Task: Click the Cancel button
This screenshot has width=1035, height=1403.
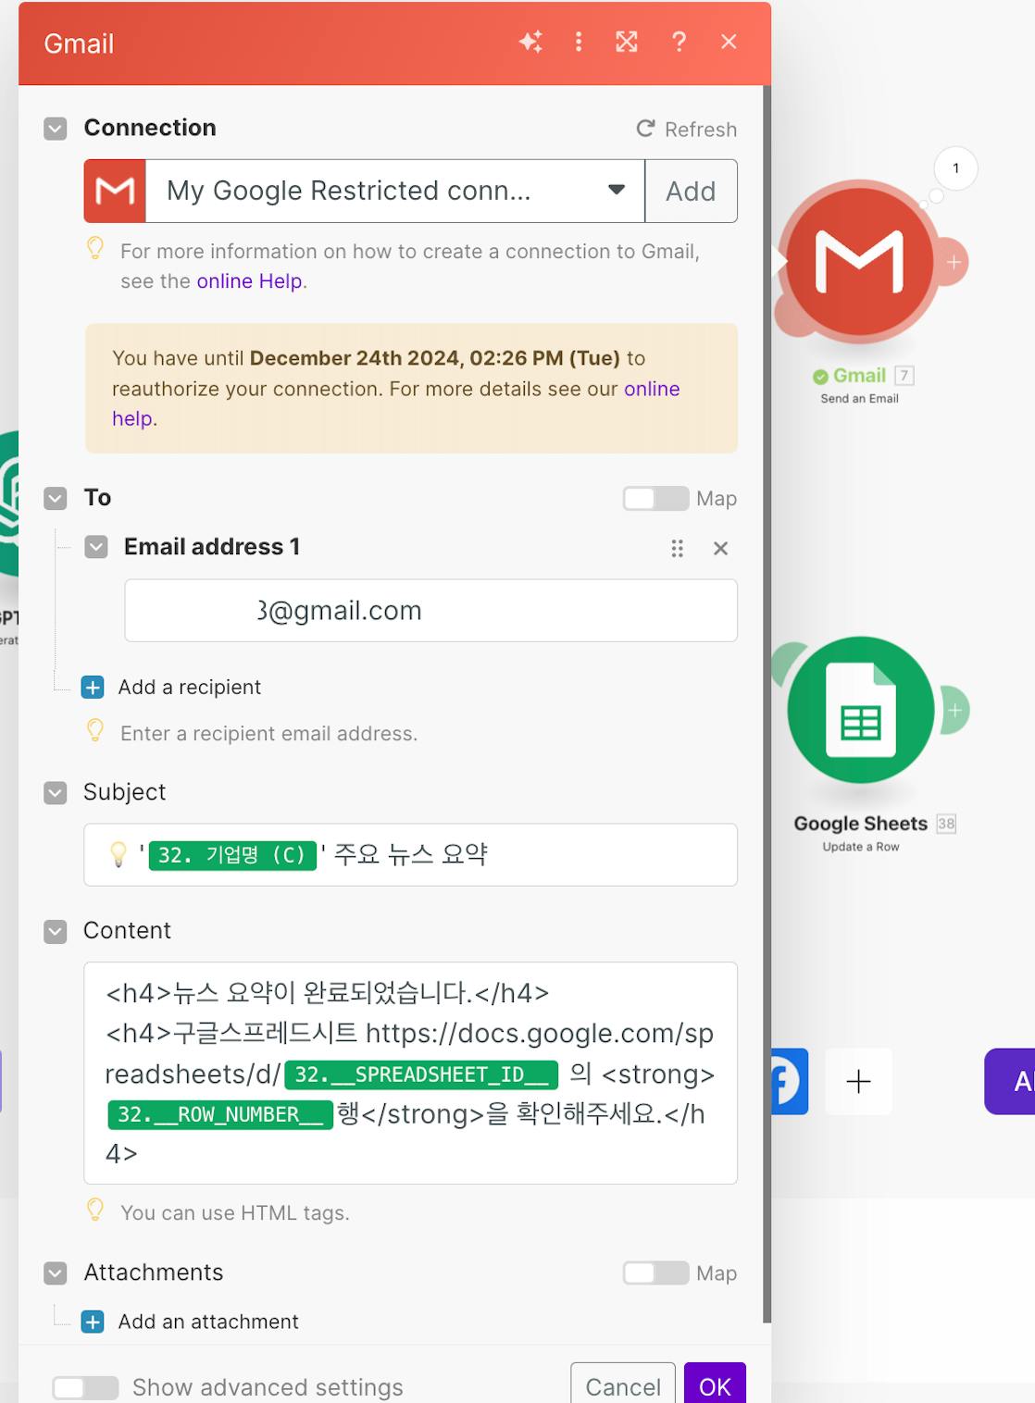Action: pyautogui.click(x=623, y=1386)
